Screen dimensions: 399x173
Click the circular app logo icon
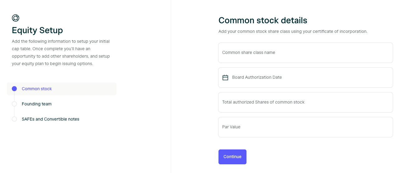pos(16,18)
